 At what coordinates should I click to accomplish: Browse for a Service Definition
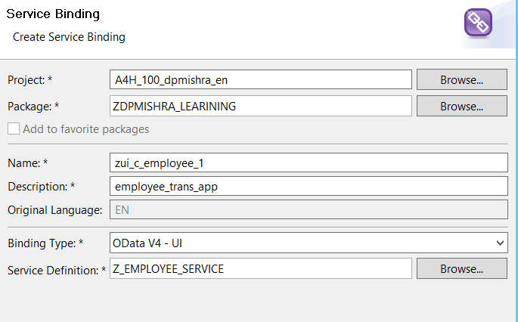click(x=462, y=268)
